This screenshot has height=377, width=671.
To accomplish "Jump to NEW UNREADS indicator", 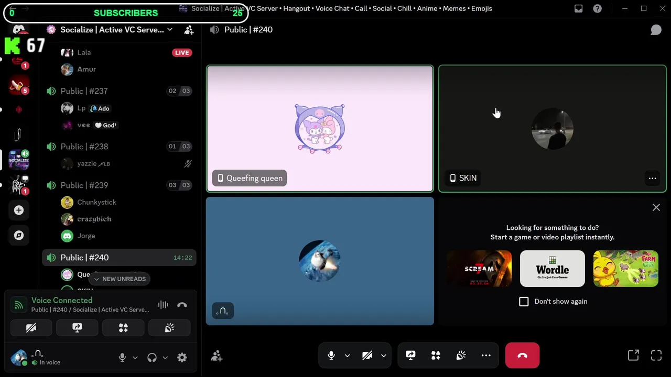I will coord(119,279).
